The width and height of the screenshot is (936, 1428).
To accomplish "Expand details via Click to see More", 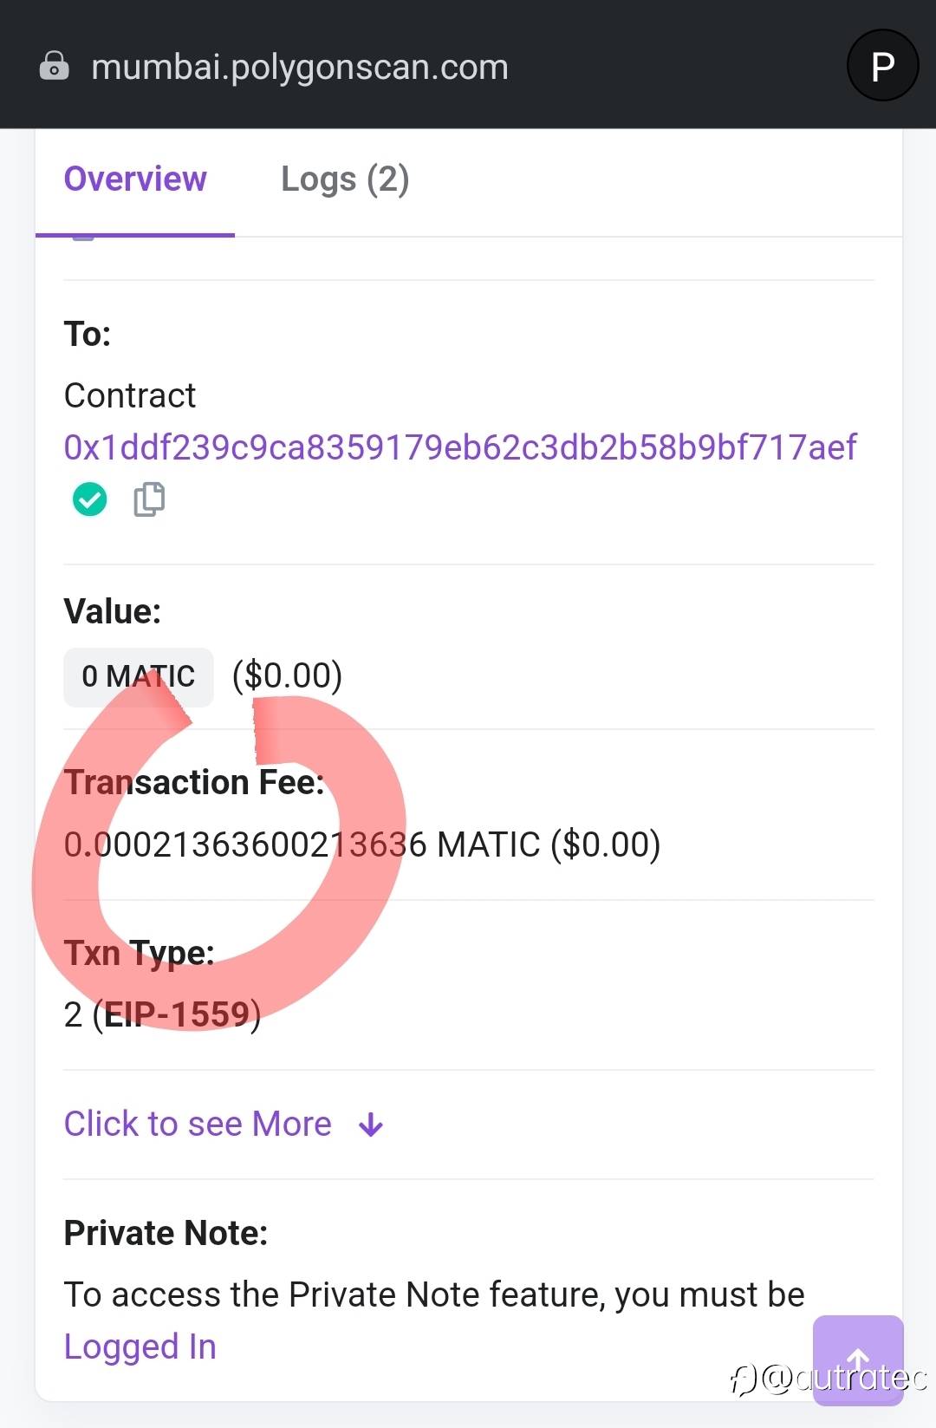I will [198, 1124].
